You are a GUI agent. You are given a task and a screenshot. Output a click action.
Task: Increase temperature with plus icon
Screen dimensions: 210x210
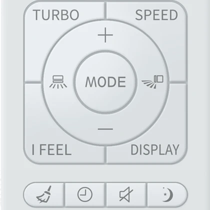tap(105, 35)
